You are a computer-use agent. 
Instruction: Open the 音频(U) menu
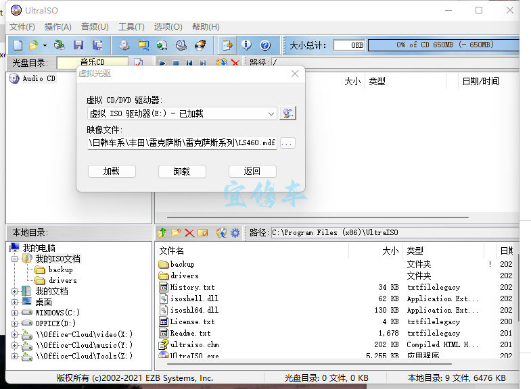pyautogui.click(x=95, y=27)
